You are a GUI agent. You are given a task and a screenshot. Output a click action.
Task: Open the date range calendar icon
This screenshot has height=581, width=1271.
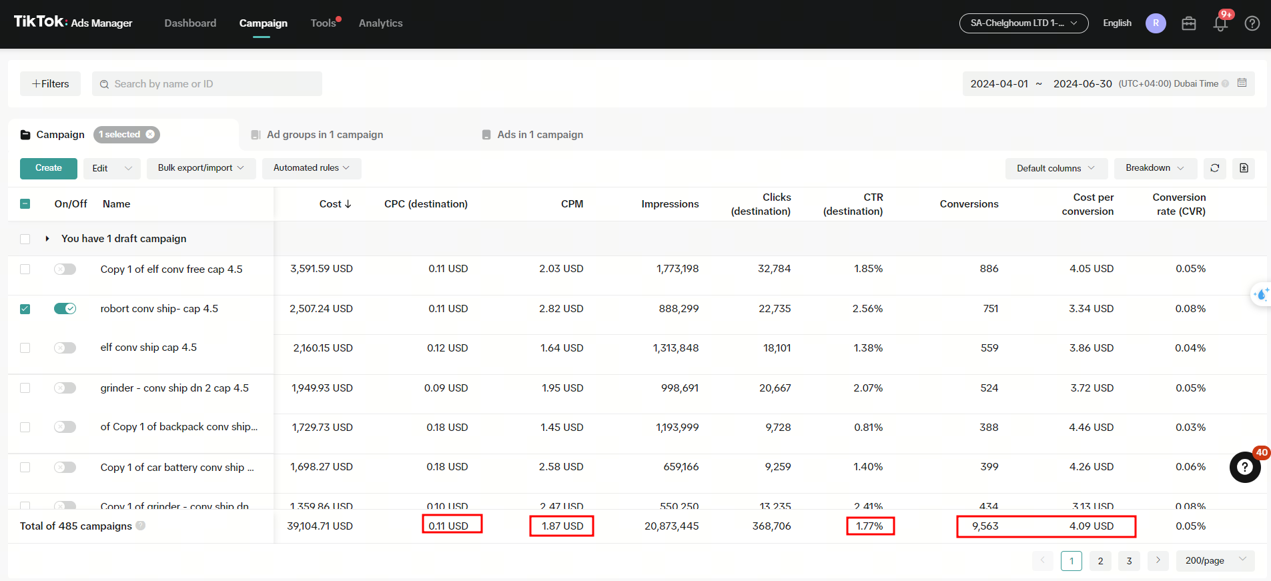point(1242,83)
